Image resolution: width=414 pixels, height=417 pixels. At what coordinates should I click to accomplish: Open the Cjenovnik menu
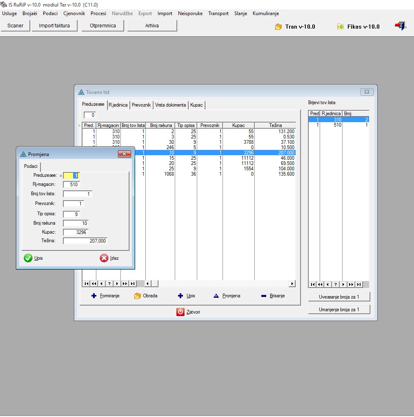click(74, 13)
